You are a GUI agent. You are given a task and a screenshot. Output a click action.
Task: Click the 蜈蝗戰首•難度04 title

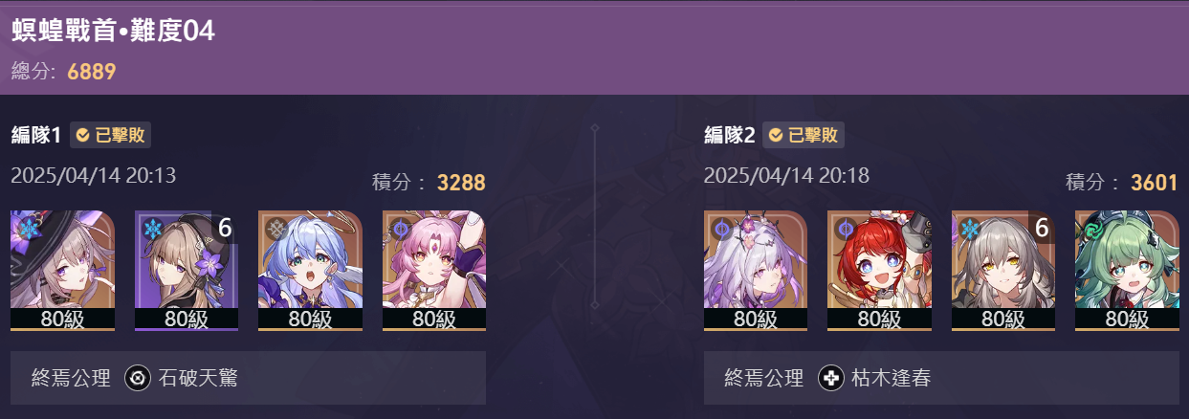[113, 32]
